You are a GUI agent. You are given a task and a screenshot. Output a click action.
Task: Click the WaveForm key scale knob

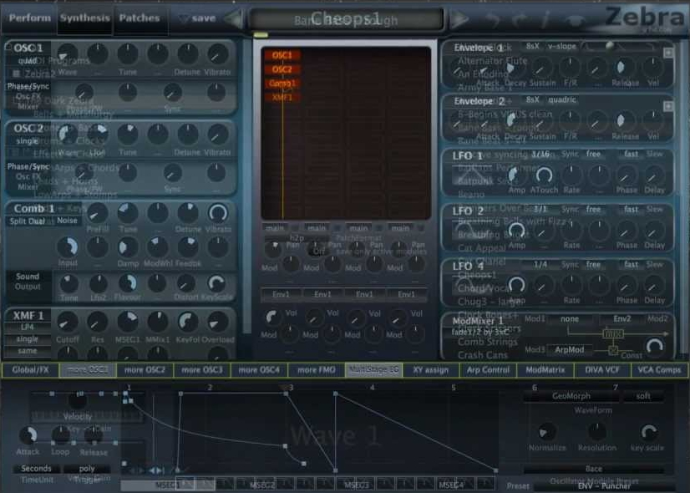(649, 432)
